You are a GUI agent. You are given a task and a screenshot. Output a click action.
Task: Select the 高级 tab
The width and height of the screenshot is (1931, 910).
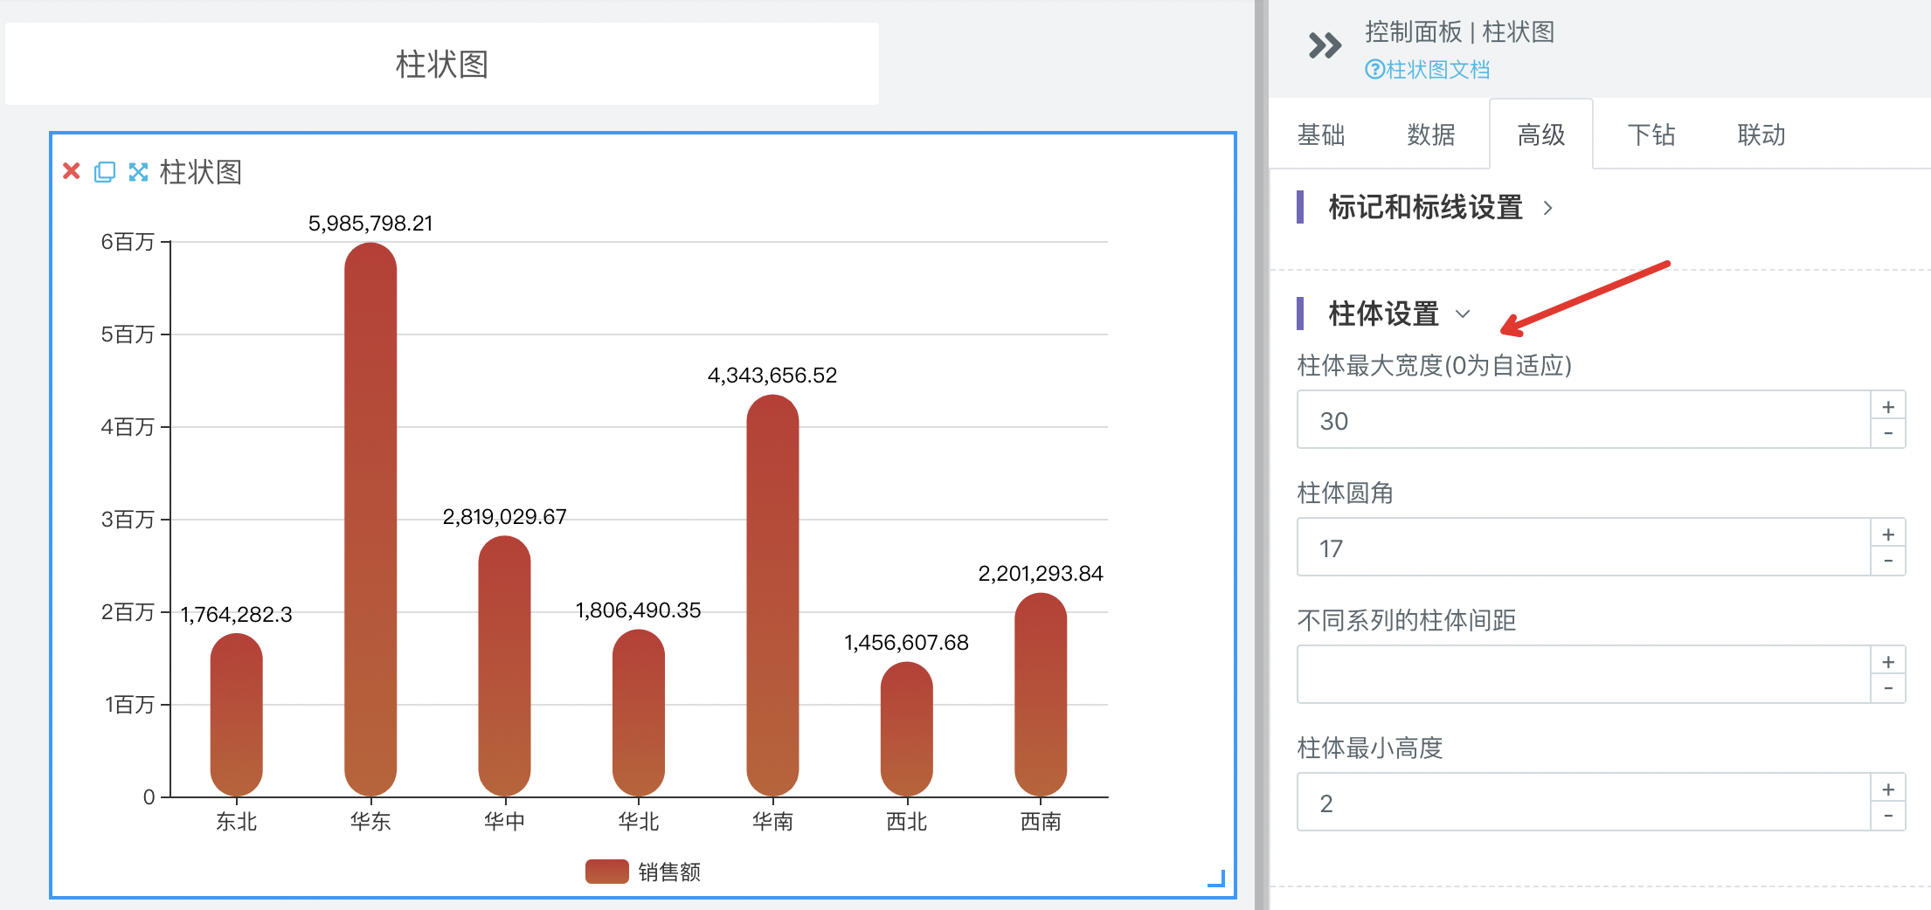1541,134
